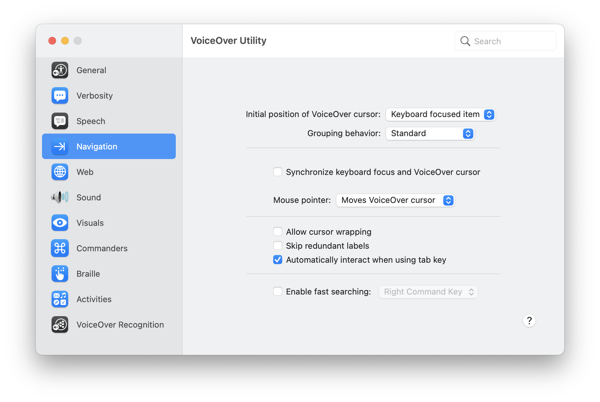Open the Visuals eye icon
The image size is (600, 402).
coord(60,223)
